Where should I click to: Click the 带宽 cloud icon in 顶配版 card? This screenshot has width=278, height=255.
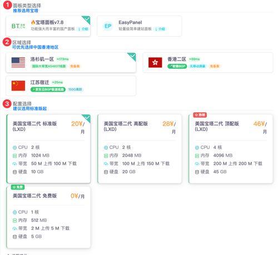(x=197, y=164)
